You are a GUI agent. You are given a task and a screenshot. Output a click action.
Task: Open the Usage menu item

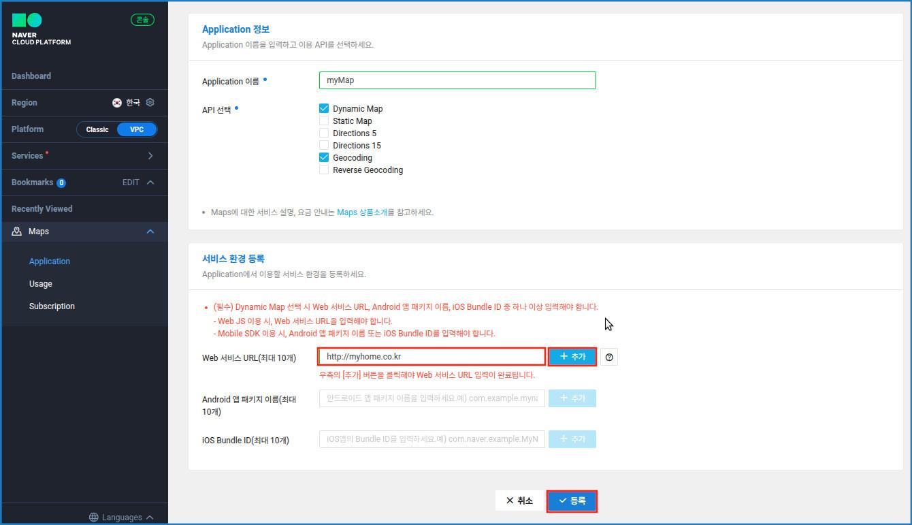point(41,283)
